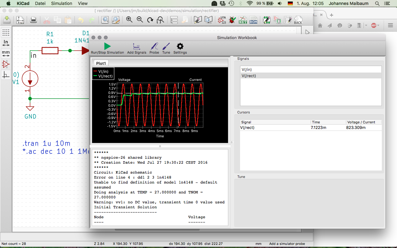397x248 pixels.
Task: Select the Tune tool
Action: 166,46
